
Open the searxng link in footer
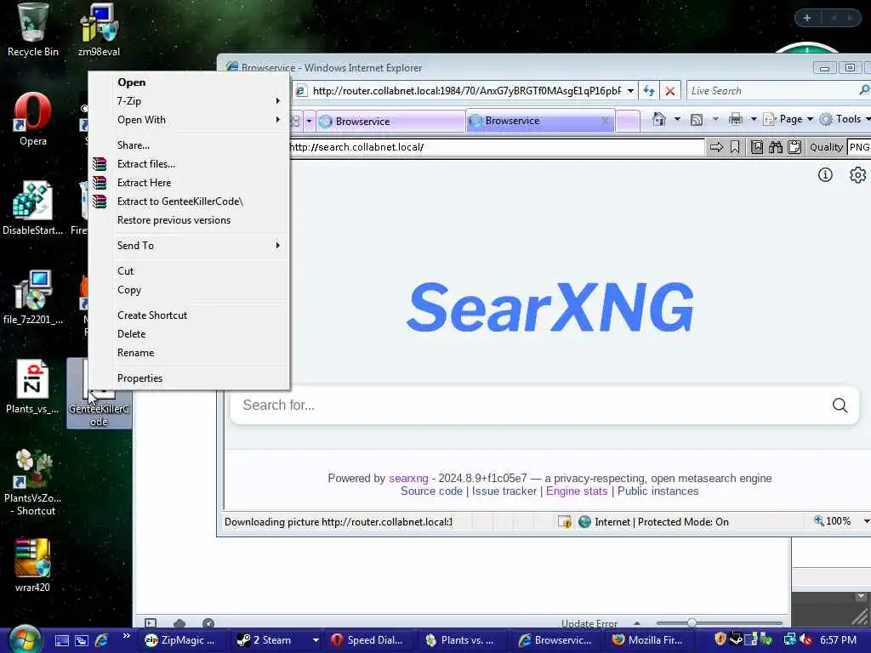click(x=408, y=478)
